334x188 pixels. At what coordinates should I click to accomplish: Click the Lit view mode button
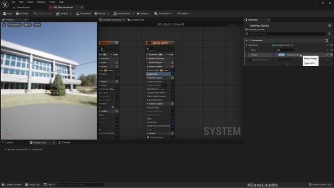[28, 25]
